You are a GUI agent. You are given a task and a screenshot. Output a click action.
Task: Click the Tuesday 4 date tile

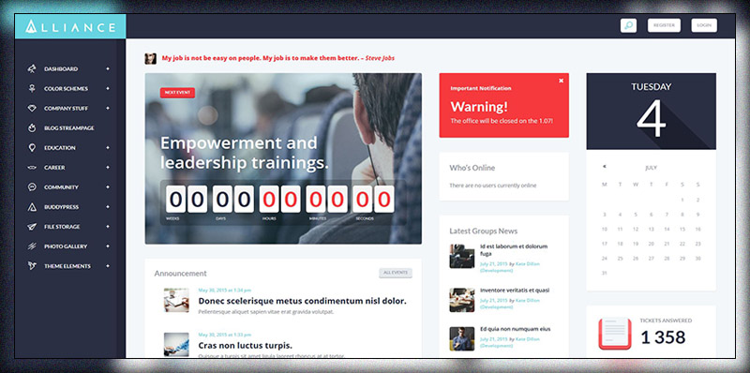[x=651, y=111]
